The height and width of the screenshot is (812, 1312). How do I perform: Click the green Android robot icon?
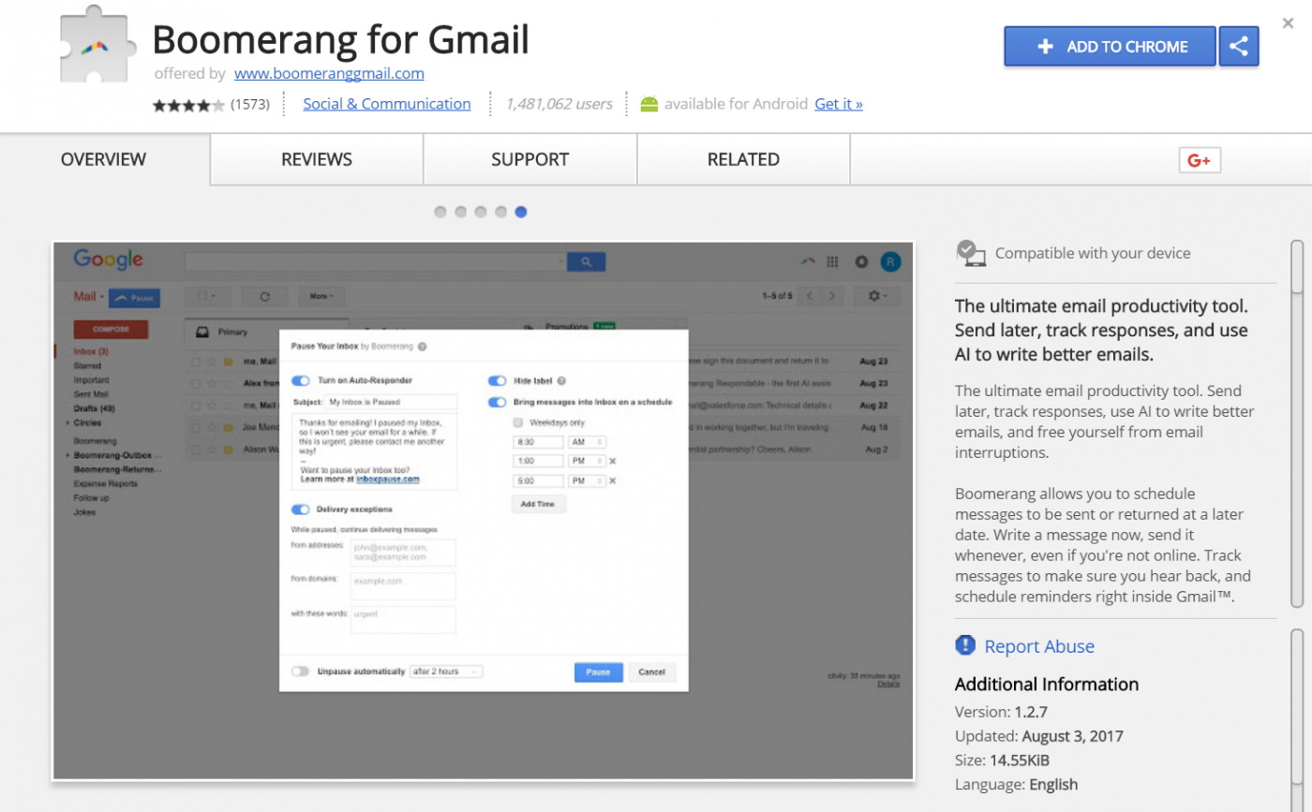[649, 104]
